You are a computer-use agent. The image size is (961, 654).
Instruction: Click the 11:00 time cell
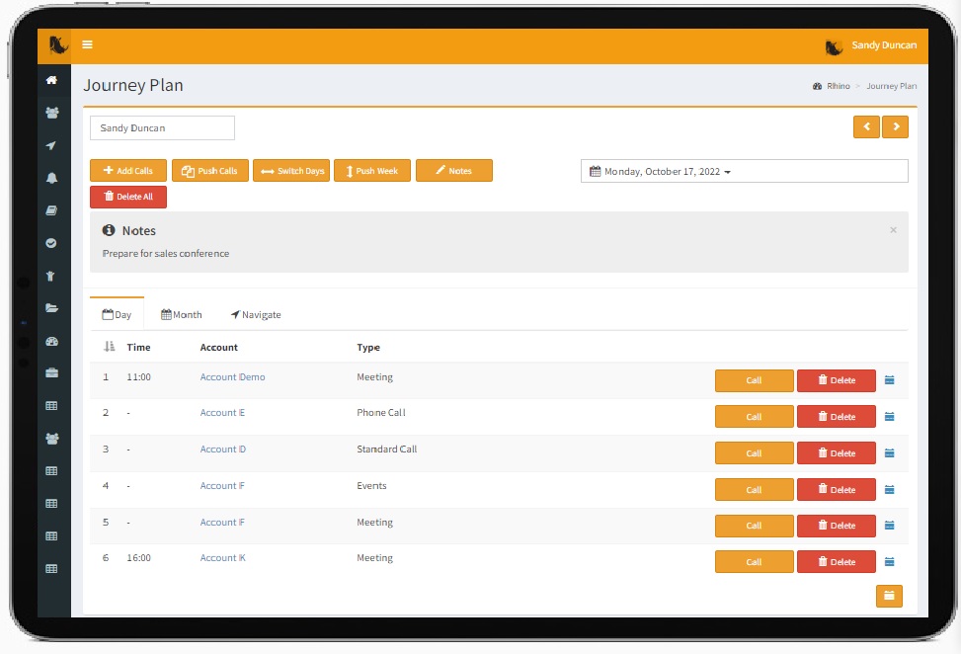coord(138,377)
